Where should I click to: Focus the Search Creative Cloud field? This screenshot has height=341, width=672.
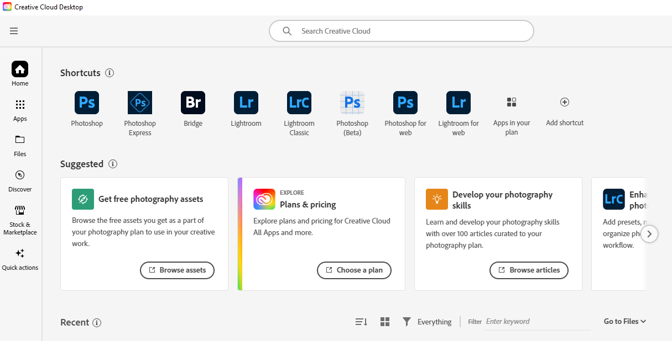pos(402,31)
